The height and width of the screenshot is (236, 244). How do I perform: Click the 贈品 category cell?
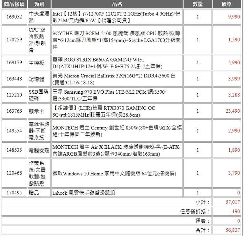(39, 193)
